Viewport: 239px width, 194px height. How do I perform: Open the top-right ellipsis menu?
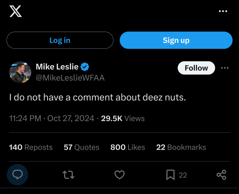coord(223,11)
